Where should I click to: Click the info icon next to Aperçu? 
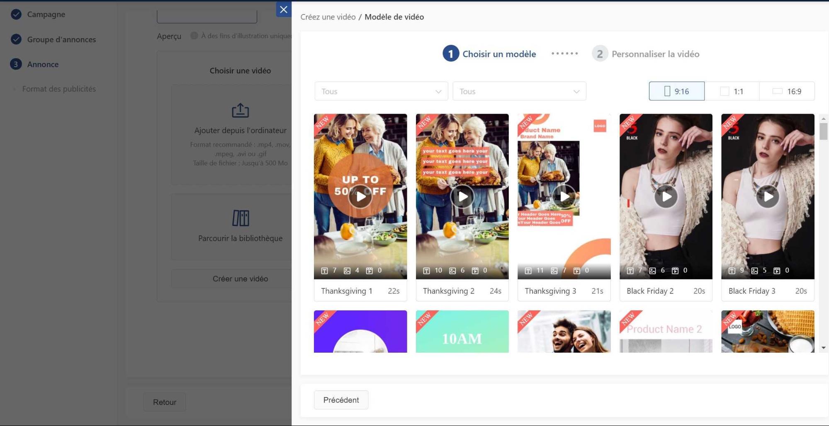point(194,36)
